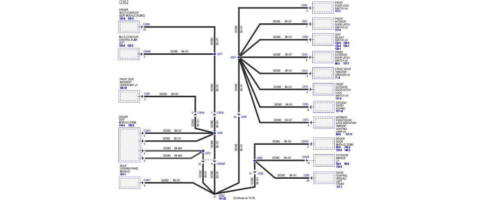Click connector label C365
Viewport: 492px width, 200px height.
(x=146, y=94)
